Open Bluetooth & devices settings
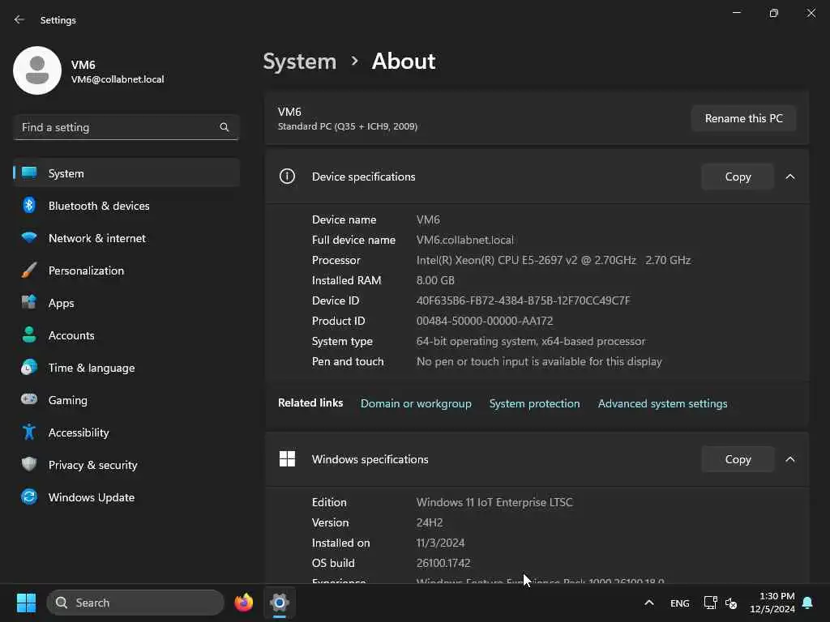 click(x=126, y=205)
